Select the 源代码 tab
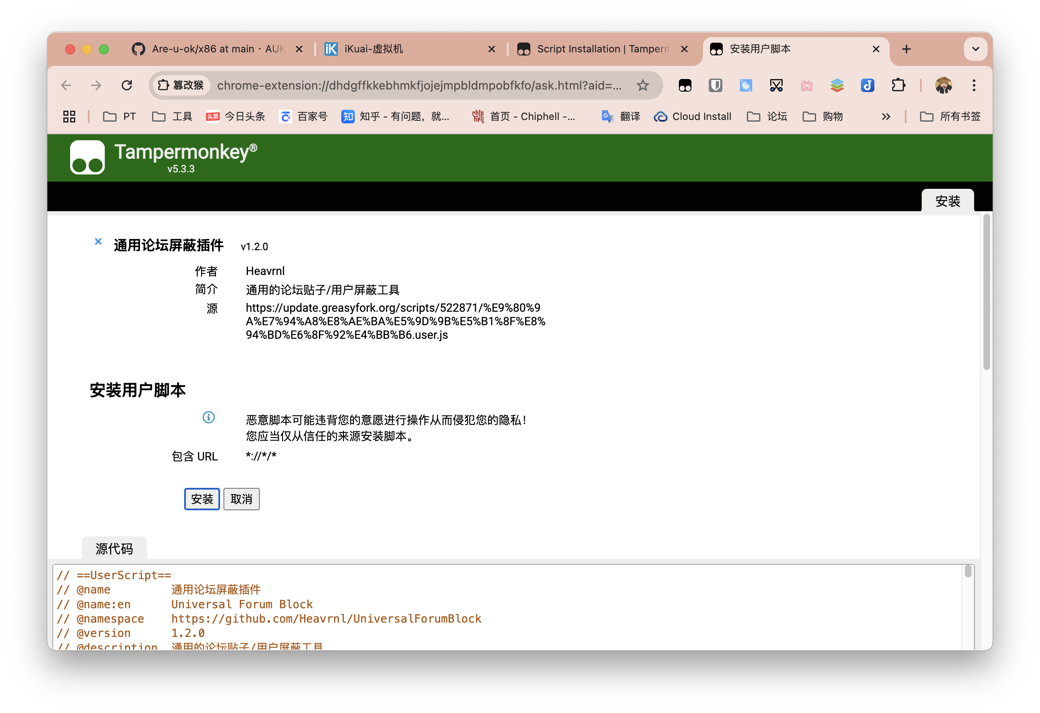1040x713 pixels. point(114,548)
